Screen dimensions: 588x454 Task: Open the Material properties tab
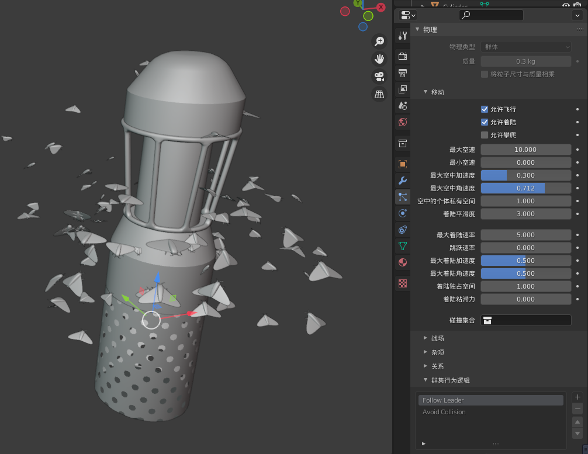(402, 262)
